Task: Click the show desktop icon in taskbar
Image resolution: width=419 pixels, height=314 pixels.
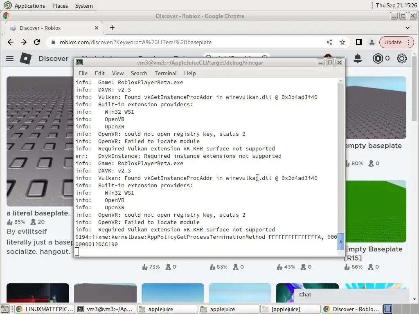Action: point(5,309)
